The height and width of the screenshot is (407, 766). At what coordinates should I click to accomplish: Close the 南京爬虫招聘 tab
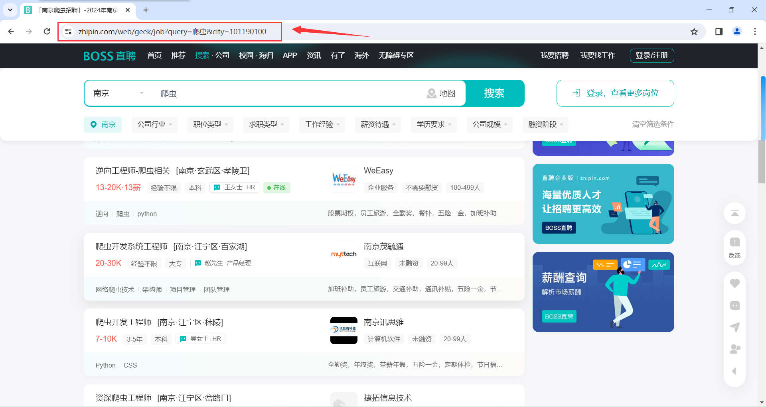point(128,10)
